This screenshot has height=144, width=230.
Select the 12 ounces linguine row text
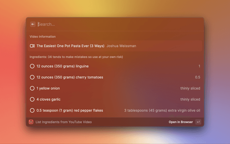pyautogui.click(x=62, y=66)
